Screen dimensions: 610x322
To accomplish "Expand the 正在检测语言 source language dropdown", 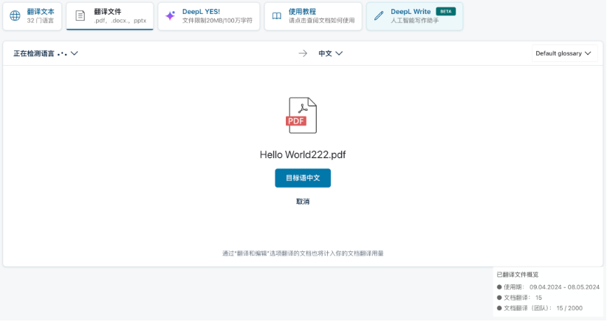I will click(x=46, y=53).
